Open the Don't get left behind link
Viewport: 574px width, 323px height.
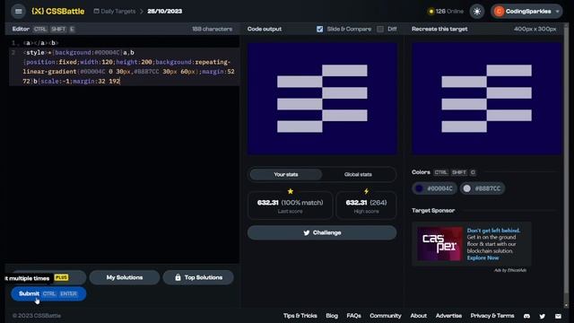(x=493, y=231)
